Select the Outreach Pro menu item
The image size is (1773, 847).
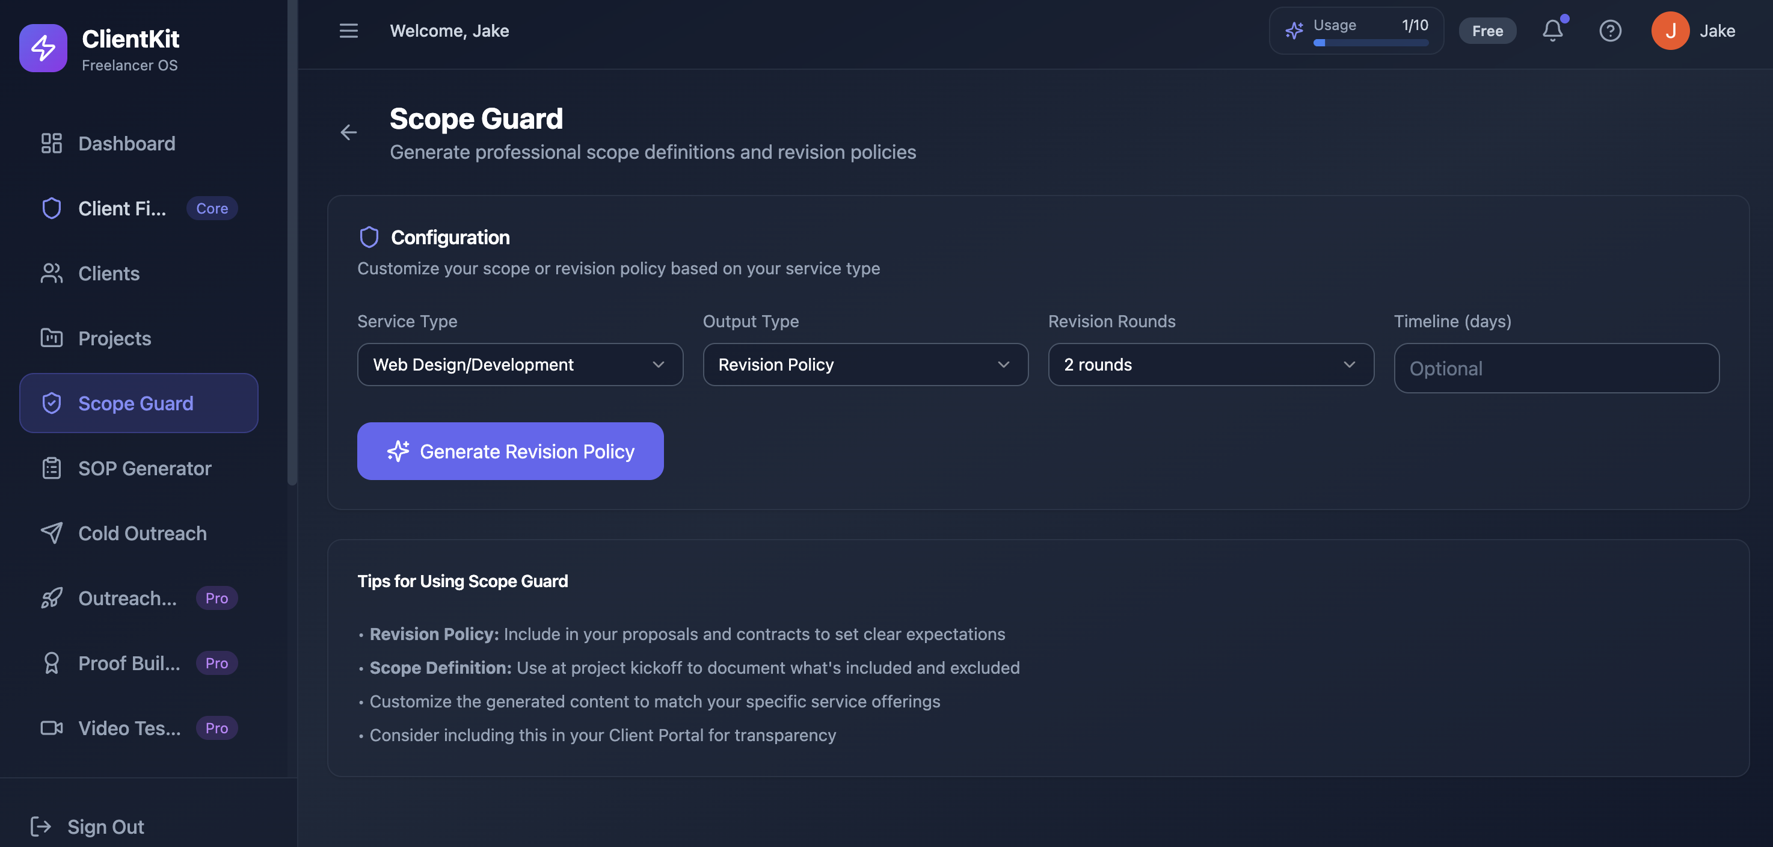[x=128, y=598]
